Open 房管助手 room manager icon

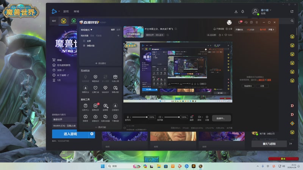(x=95, y=117)
